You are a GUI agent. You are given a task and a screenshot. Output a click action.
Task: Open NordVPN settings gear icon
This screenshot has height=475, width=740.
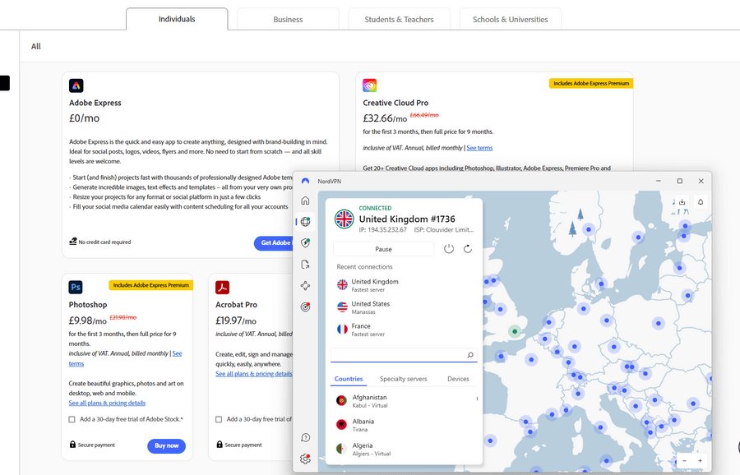point(305,459)
